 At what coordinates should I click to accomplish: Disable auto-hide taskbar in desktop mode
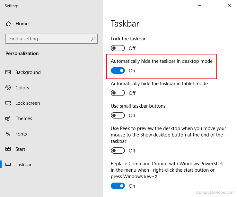click(x=118, y=70)
